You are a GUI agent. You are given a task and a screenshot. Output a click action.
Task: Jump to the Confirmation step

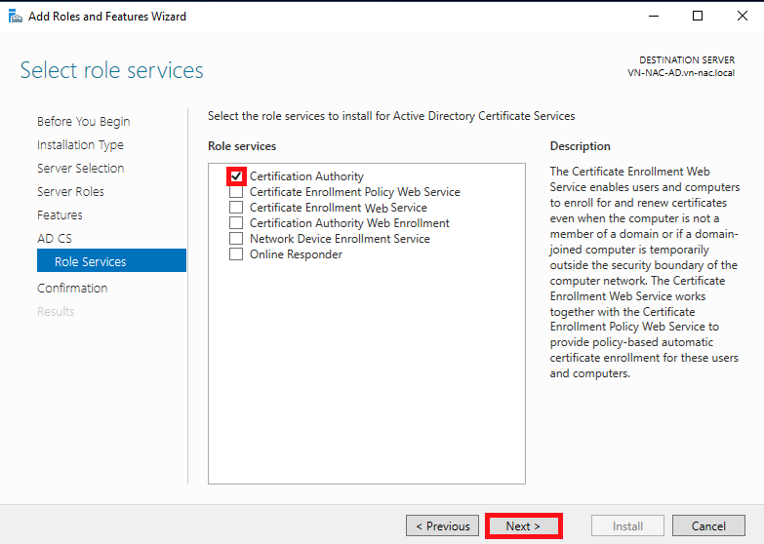72,289
